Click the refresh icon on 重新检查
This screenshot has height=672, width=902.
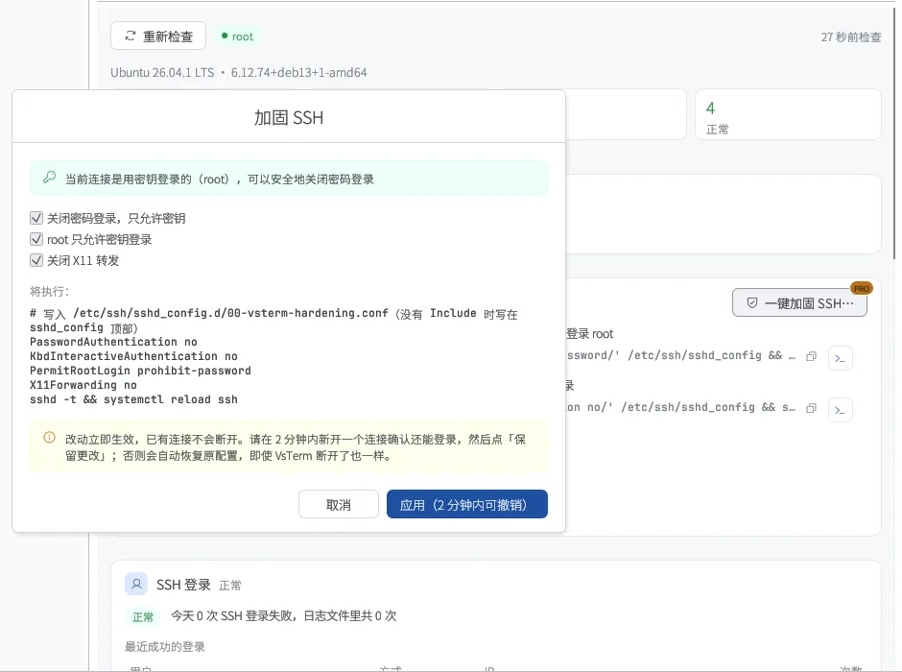coord(131,36)
